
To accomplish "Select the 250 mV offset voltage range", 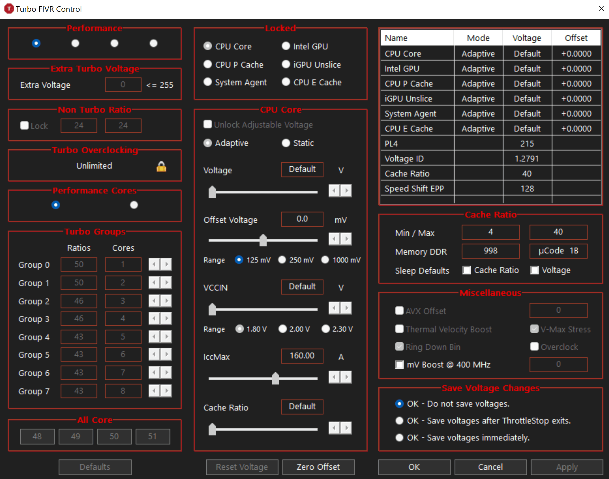I will click(x=282, y=260).
